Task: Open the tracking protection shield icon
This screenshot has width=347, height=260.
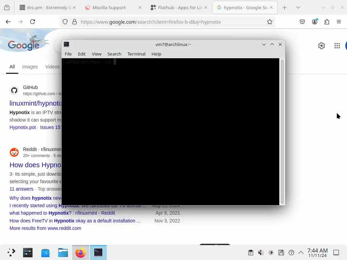Action: point(65,22)
